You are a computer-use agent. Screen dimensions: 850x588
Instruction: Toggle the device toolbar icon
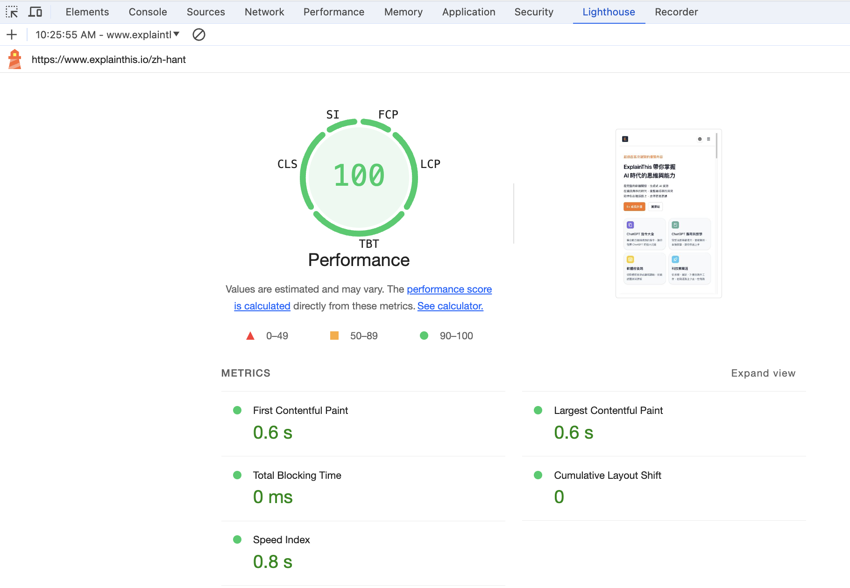pos(35,12)
